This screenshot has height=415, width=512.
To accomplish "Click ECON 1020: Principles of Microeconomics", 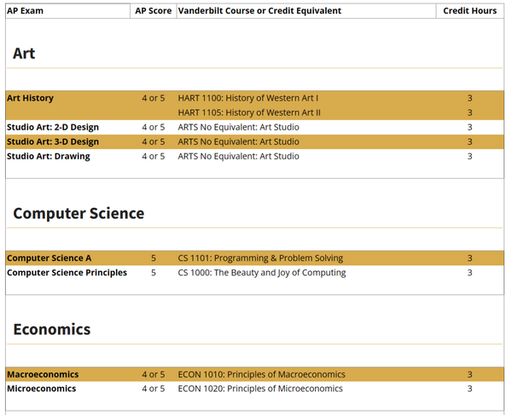I will click(260, 389).
